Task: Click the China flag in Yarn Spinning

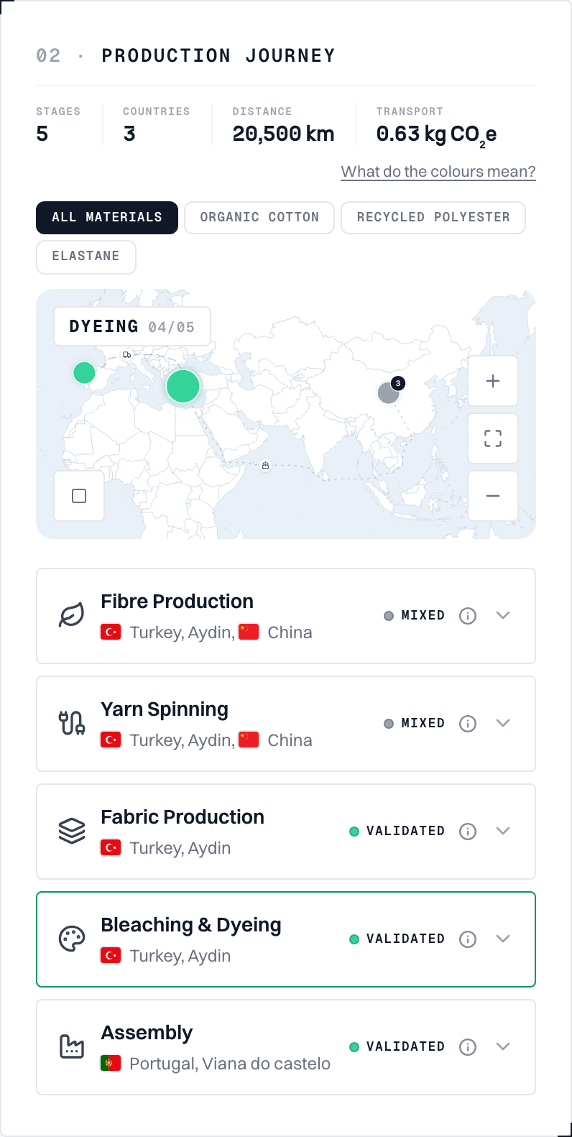Action: (249, 740)
